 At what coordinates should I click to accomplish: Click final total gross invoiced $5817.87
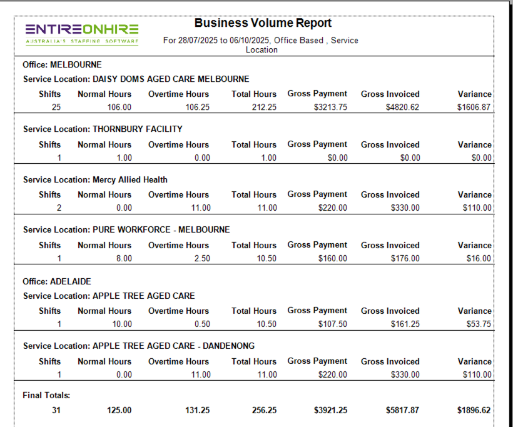coord(402,411)
